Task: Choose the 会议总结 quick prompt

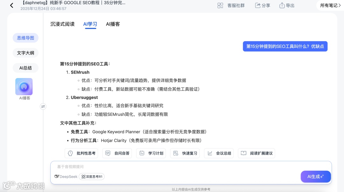Action: 219,153
